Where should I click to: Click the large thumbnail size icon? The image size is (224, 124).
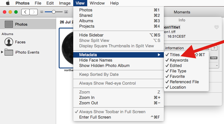[x=66, y=12]
